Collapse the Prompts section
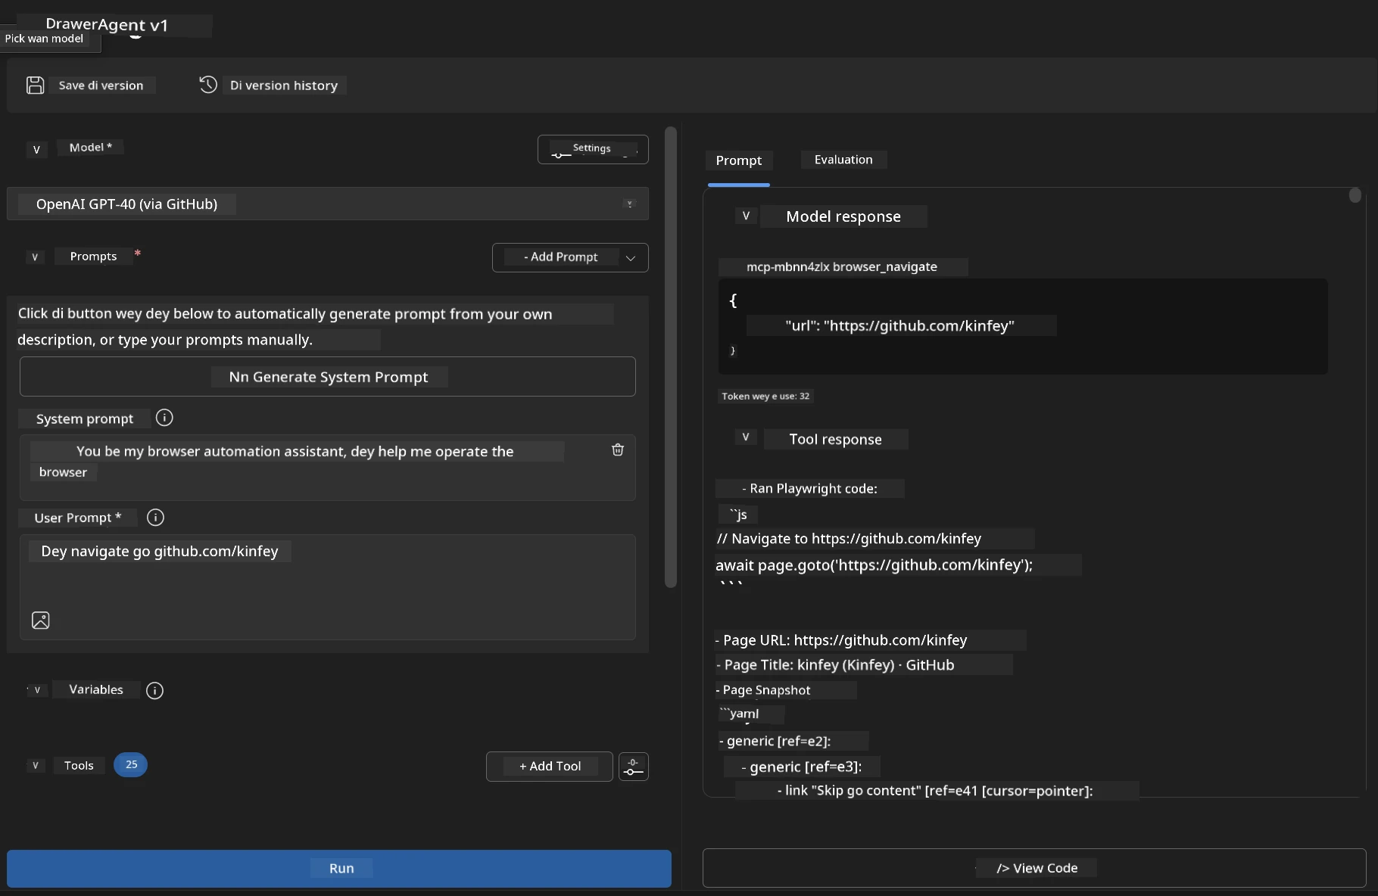Viewport: 1378px width, 896px height. (x=35, y=257)
